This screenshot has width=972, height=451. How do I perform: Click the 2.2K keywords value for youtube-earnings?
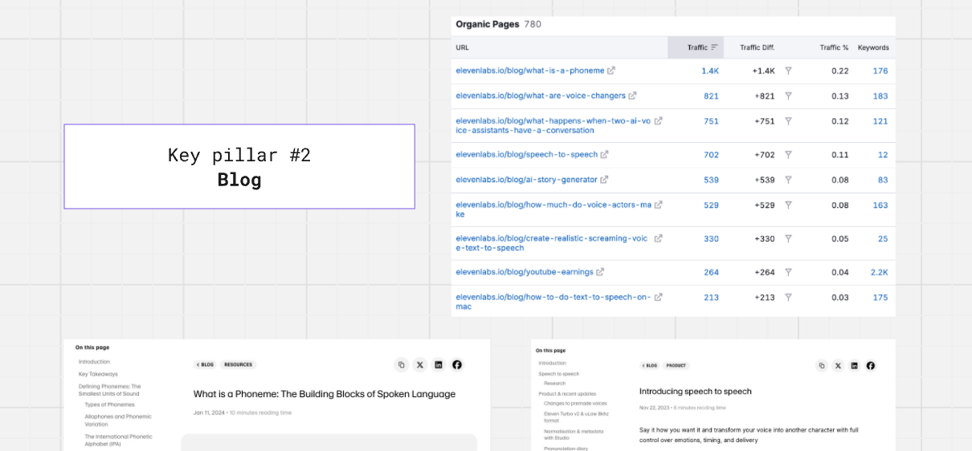click(x=879, y=272)
